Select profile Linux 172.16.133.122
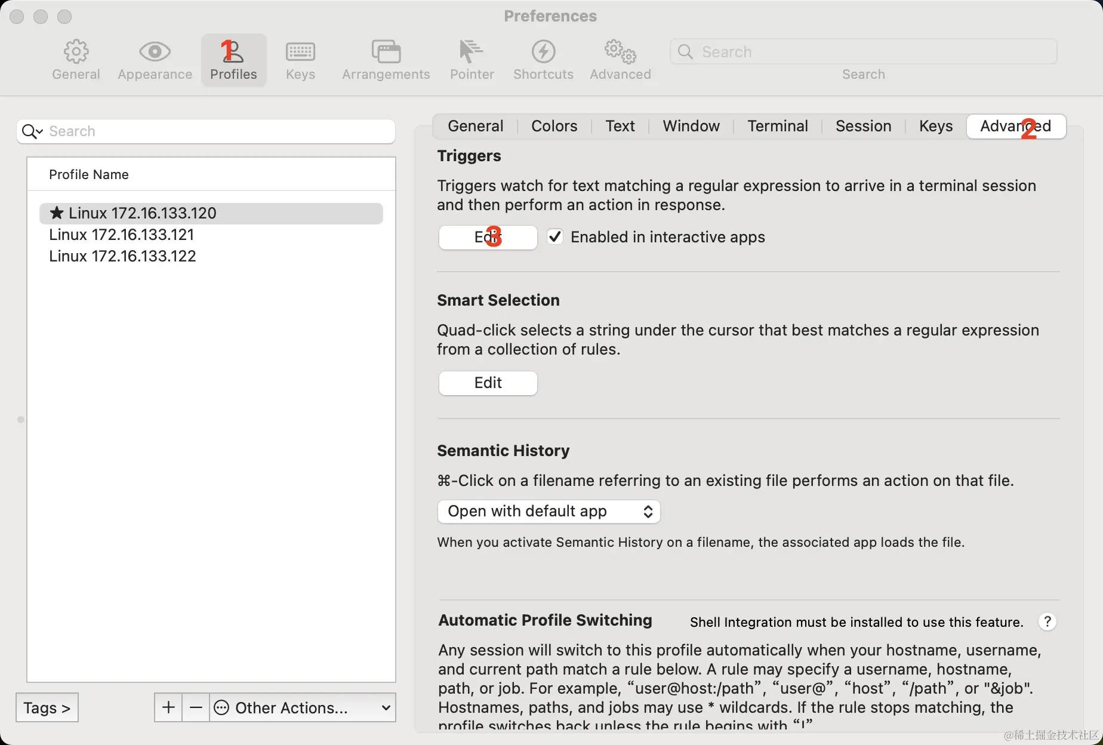Viewport: 1103px width, 745px height. pos(211,256)
